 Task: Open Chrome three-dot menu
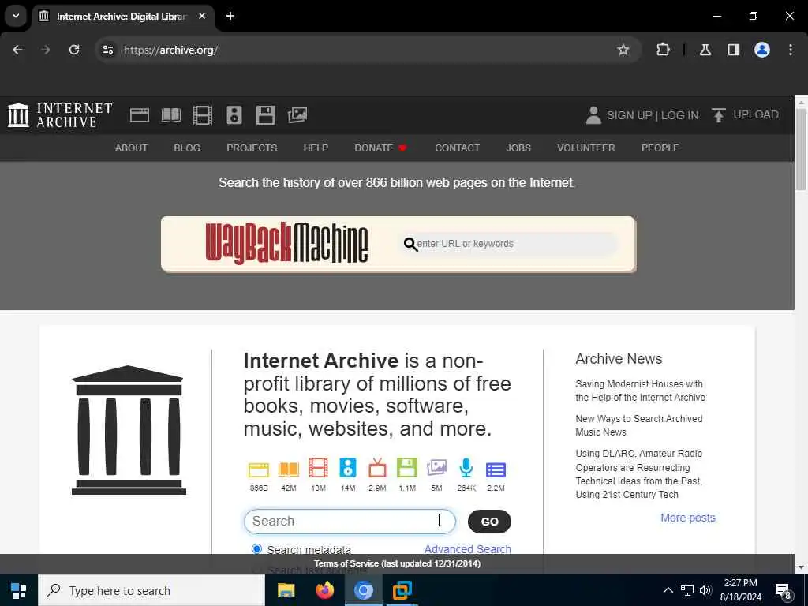coord(791,50)
